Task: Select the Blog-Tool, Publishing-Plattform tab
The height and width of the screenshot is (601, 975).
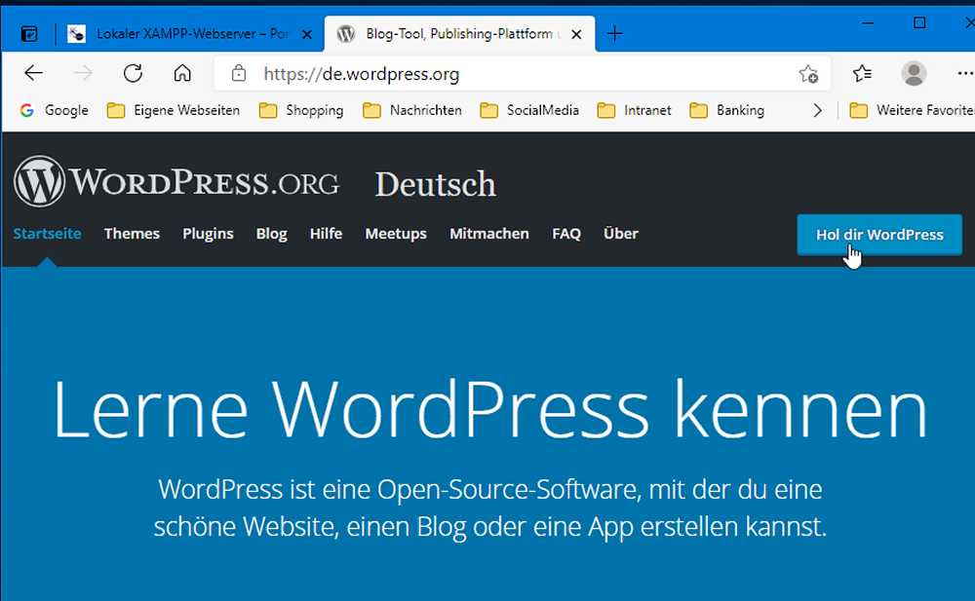Action: [459, 33]
